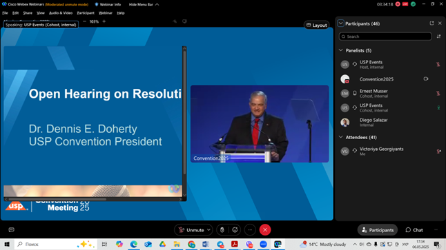Open the Chat panel
Viewport: 446px width, 250px height.
414,230
